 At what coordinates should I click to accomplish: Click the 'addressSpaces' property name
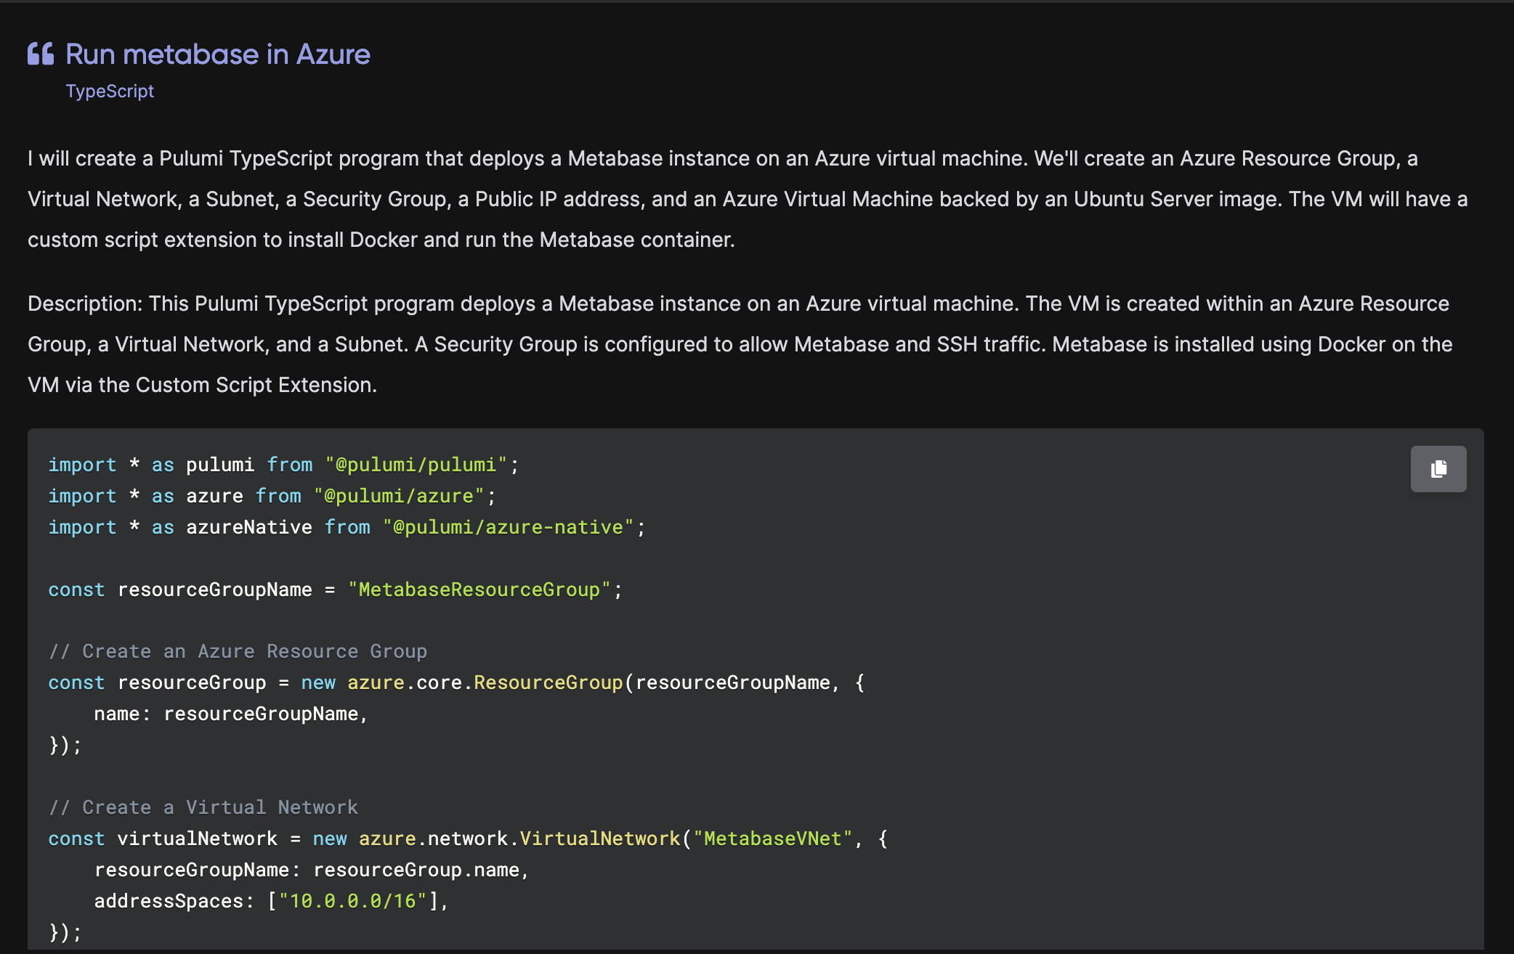(x=169, y=901)
